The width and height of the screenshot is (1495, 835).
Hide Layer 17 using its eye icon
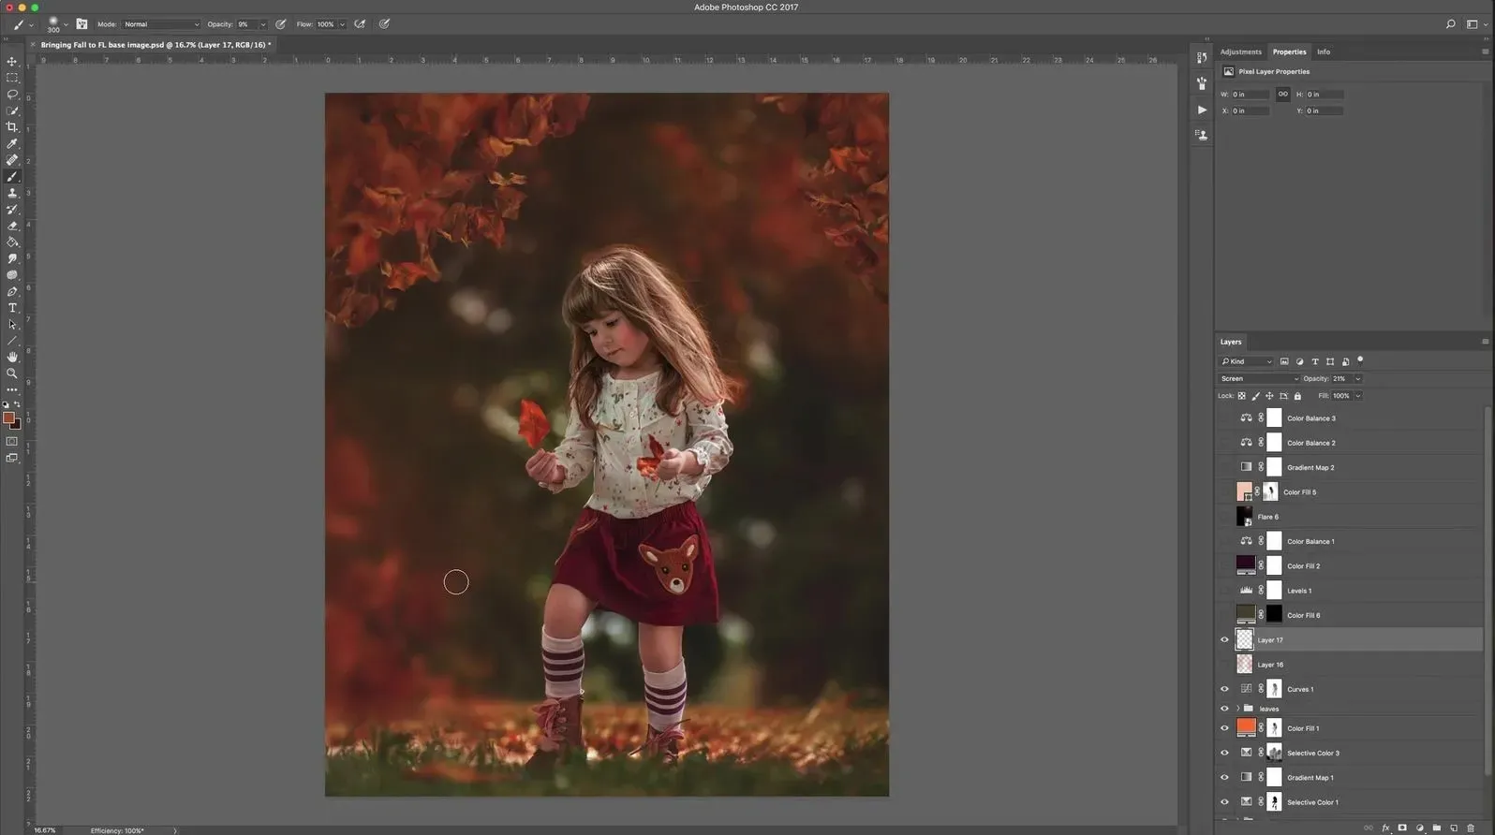pyautogui.click(x=1224, y=640)
